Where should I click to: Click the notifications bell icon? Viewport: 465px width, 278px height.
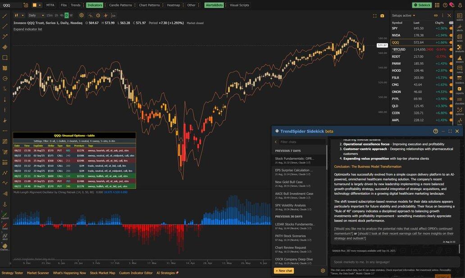coord(451,5)
